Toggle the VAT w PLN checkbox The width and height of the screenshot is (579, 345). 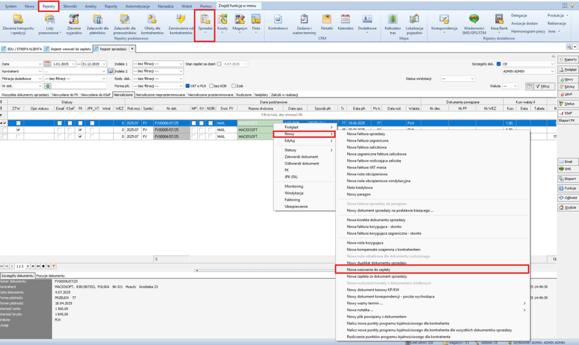[188, 85]
